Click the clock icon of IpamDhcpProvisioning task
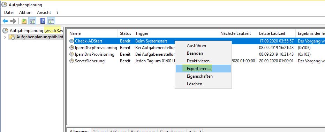 (x=71, y=48)
